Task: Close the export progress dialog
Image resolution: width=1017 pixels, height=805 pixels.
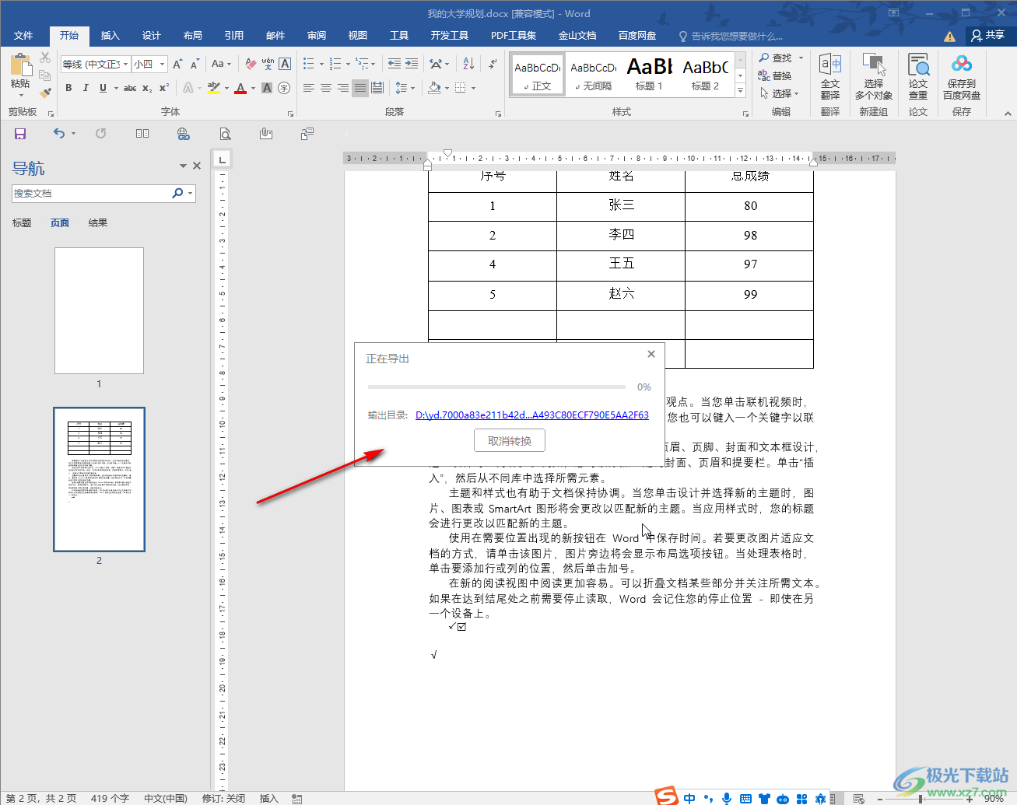Action: [x=651, y=354]
